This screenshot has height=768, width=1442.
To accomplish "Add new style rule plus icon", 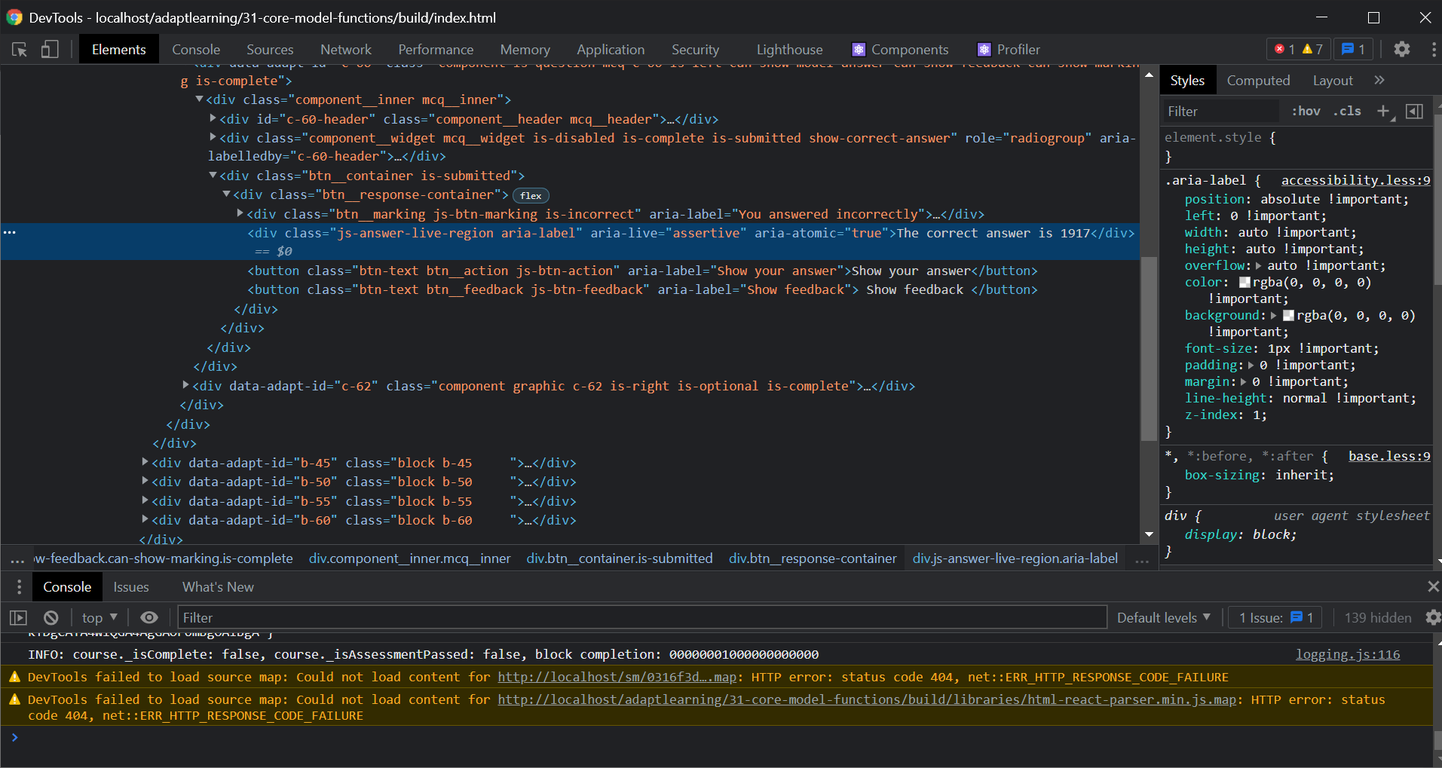I will click(1382, 112).
